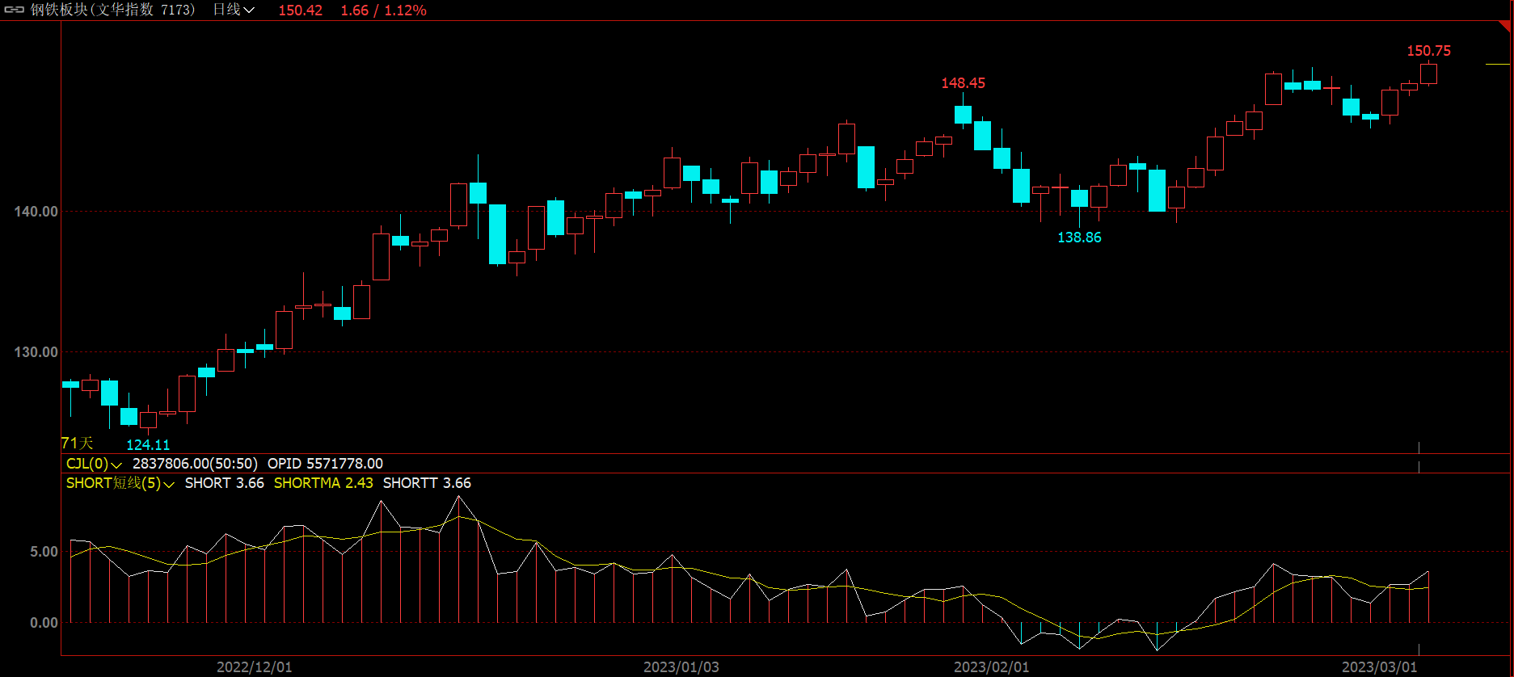Viewport: 1514px width, 677px height.
Task: Click the 150.75 high price label
Action: [x=1428, y=51]
